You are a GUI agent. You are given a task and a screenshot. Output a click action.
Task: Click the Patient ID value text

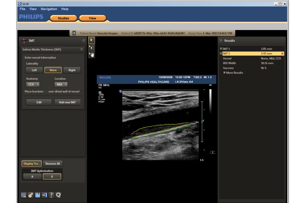(159, 33)
